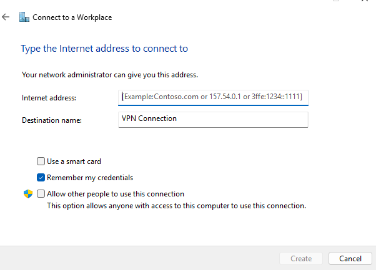This screenshot has height=270, width=376.
Task: Click the Internet address label
Action: 49,98
